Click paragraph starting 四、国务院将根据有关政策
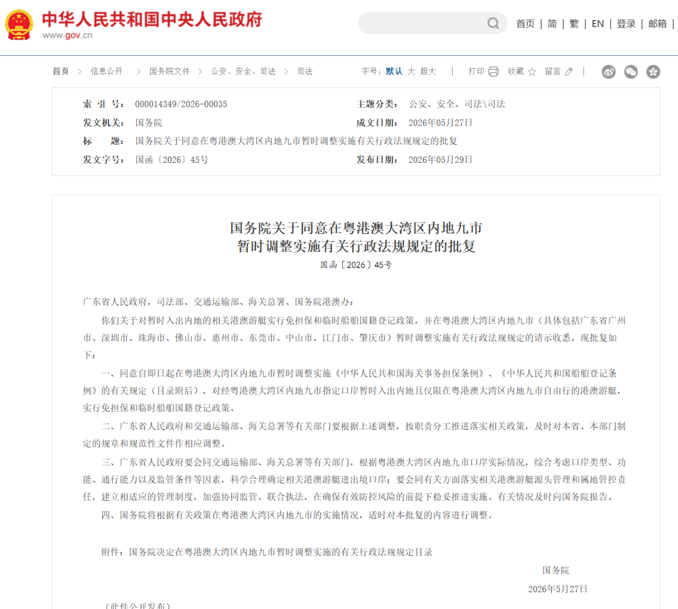Screen dimensions: 678x609 point(298,515)
